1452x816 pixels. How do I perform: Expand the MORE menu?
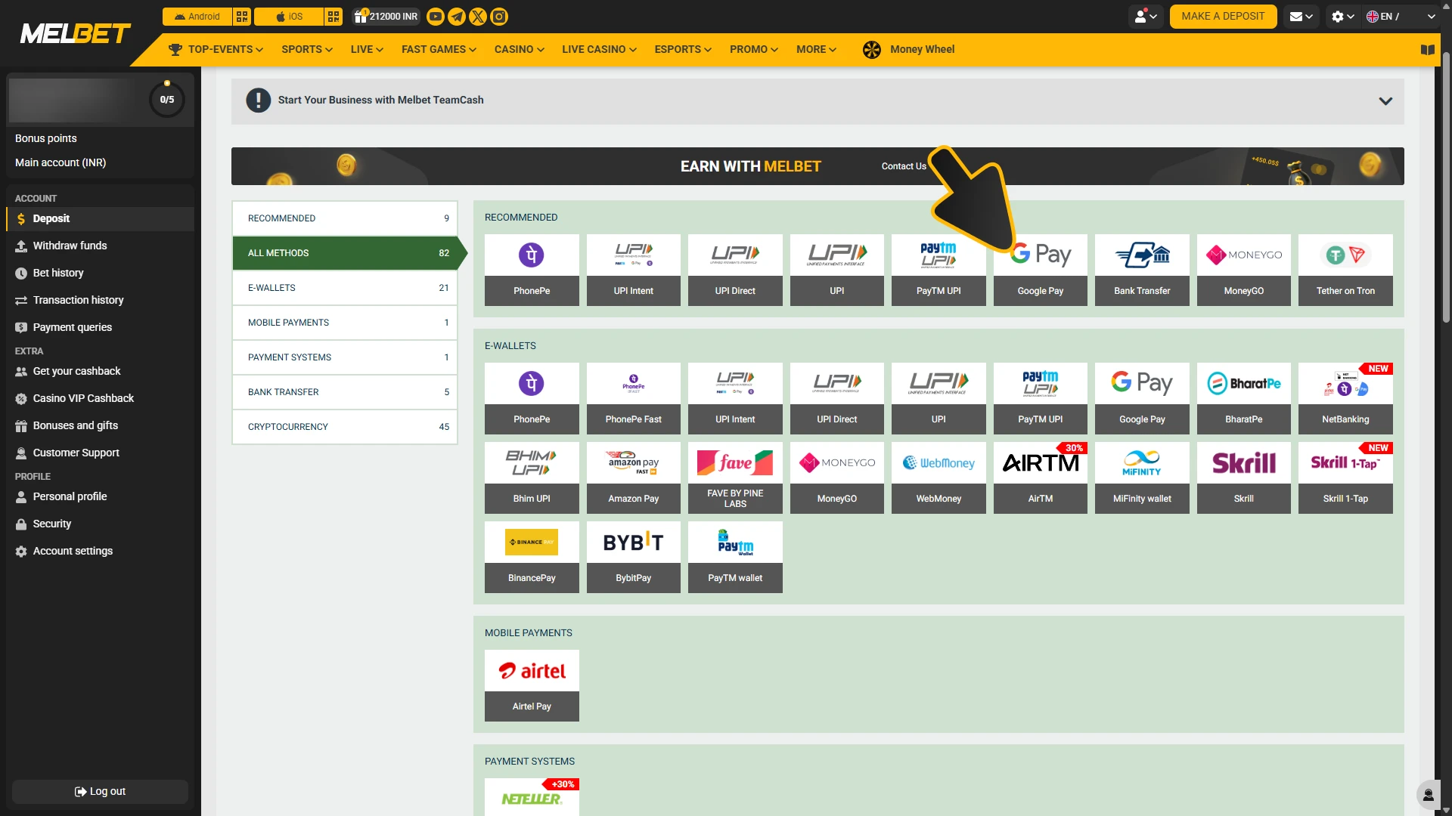[x=816, y=50]
